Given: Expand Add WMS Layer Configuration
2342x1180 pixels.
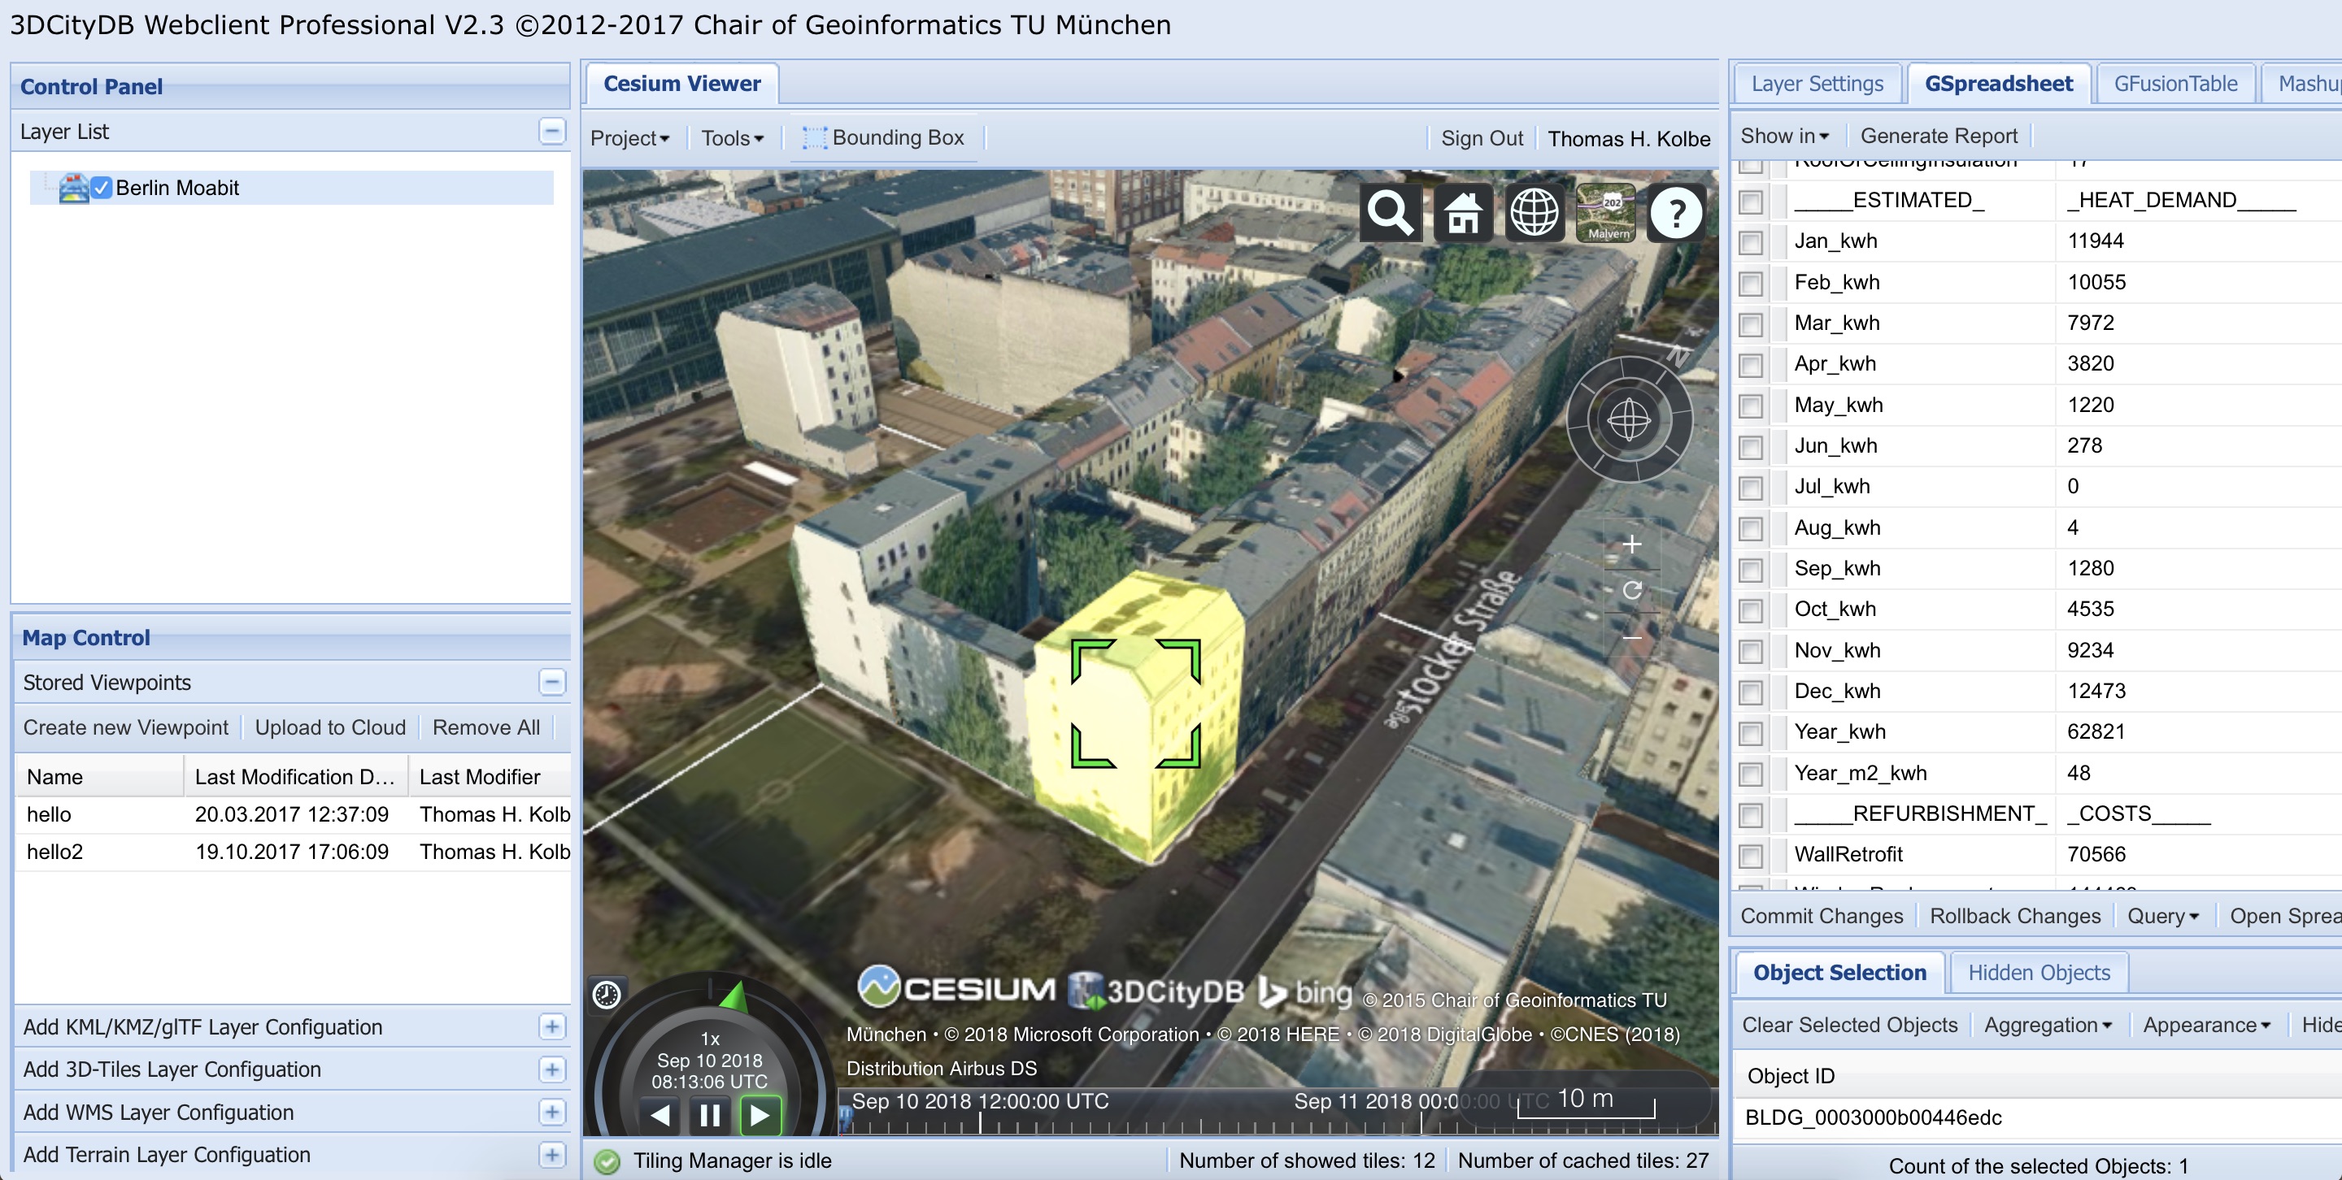Looking at the screenshot, I should (x=552, y=1112).
